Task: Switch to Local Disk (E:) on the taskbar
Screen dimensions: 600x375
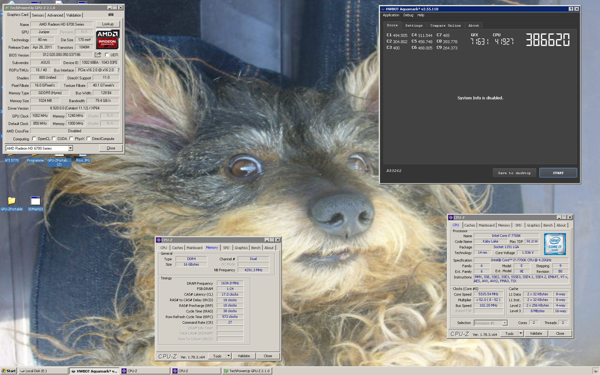Action: (x=43, y=371)
